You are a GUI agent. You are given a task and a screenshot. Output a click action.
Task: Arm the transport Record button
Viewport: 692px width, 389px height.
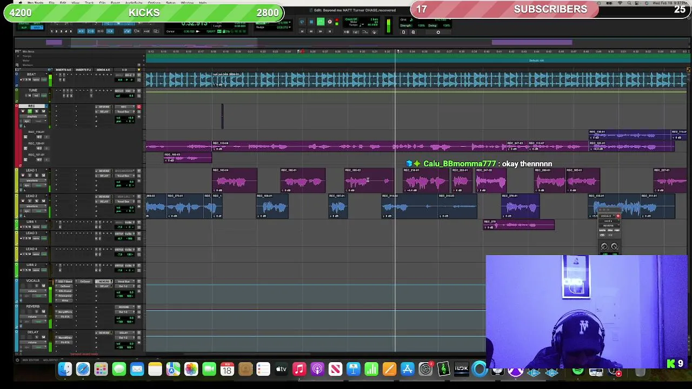coord(330,21)
